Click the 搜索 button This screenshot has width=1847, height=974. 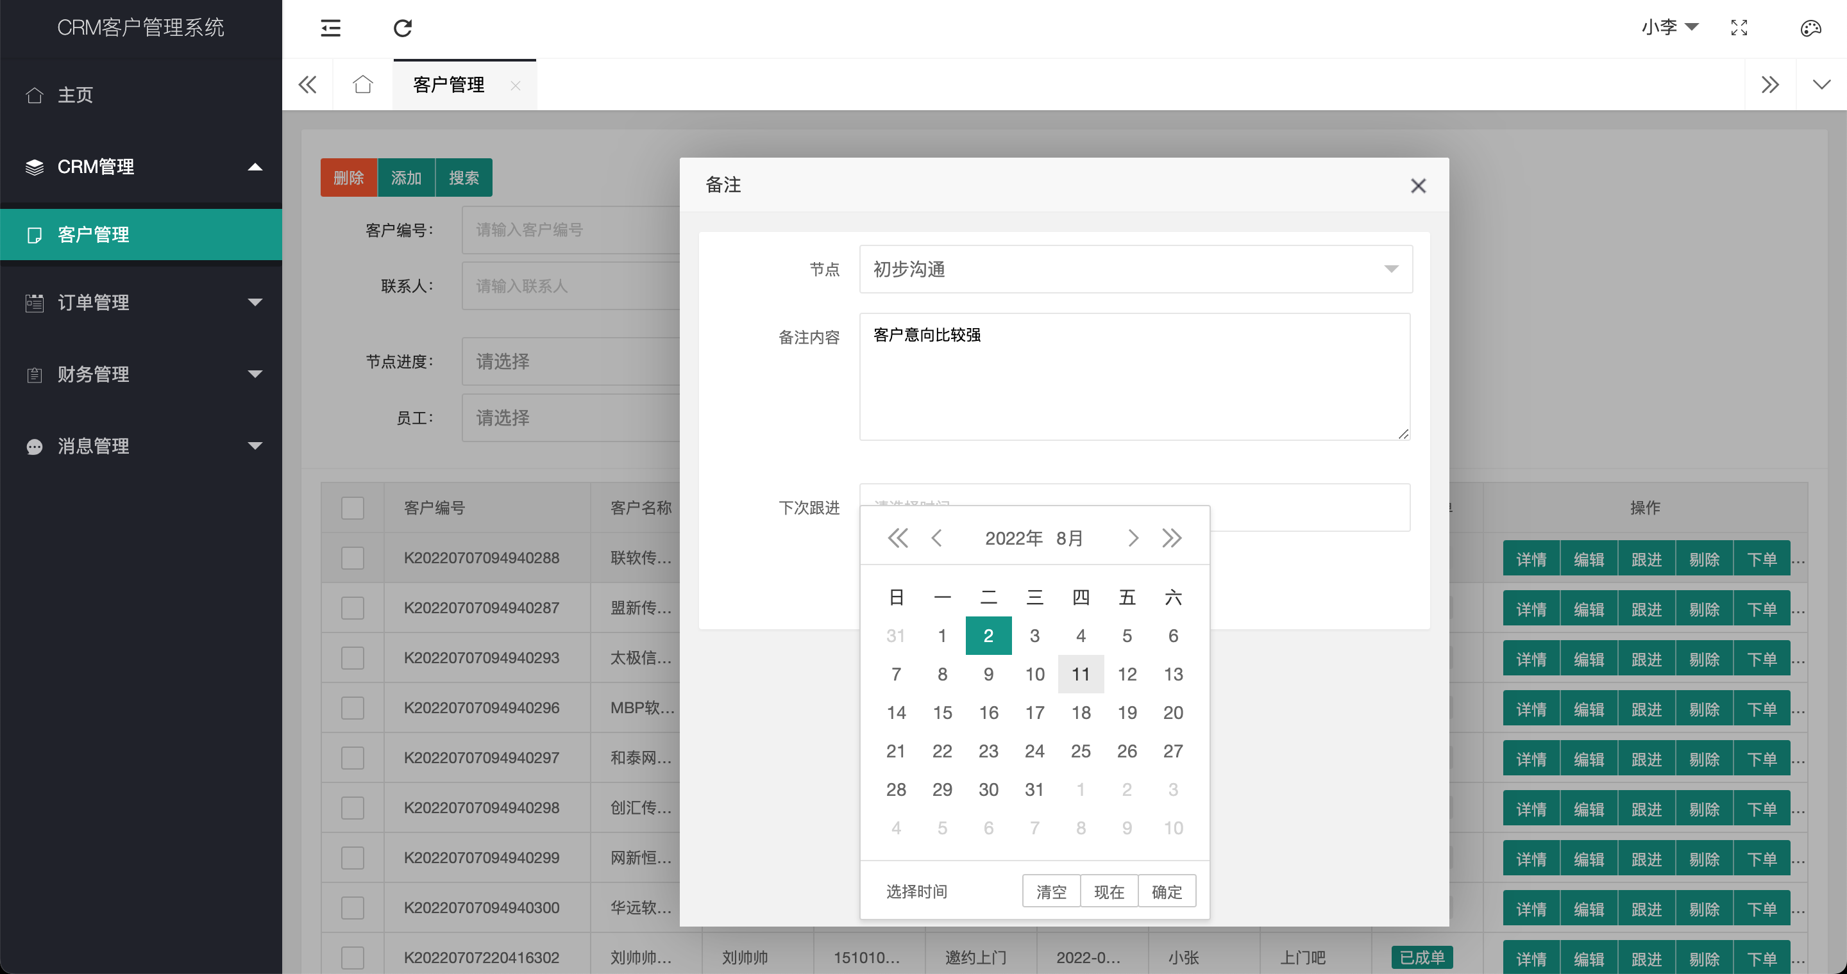(x=464, y=177)
